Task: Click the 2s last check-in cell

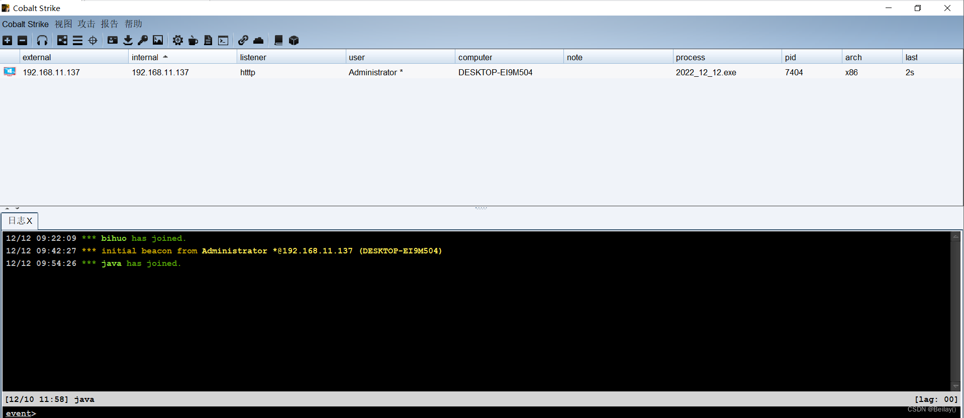Action: pyautogui.click(x=910, y=72)
